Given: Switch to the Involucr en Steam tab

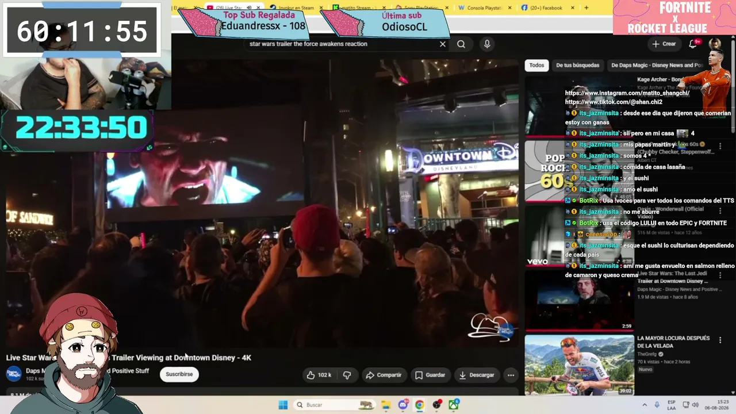Looking at the screenshot, I should tap(296, 8).
